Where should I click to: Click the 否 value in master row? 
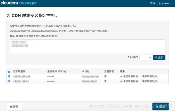[105, 81]
